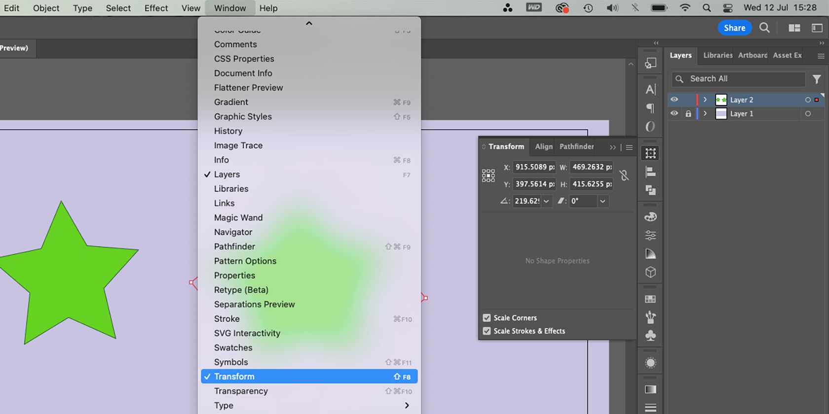Open the Transform panel hamburger menu
The width and height of the screenshot is (829, 414).
pyautogui.click(x=629, y=147)
